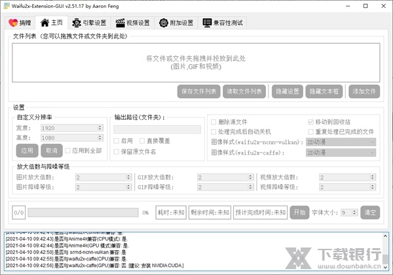This screenshot has width=393, height=275.
Task: Click the 耗时:未知 elapsed time label
Action: 171,213
